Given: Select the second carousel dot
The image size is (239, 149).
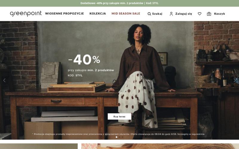Looking at the screenshot, I should 119,137.
